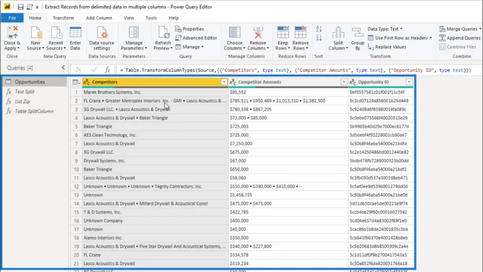Image resolution: width=483 pixels, height=272 pixels.
Task: Open the Competitors column filter dropdown
Action: (224, 82)
